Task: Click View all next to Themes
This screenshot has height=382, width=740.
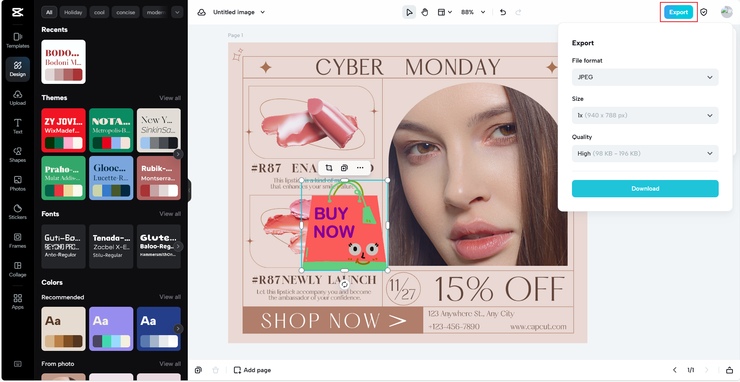Action: point(170,98)
